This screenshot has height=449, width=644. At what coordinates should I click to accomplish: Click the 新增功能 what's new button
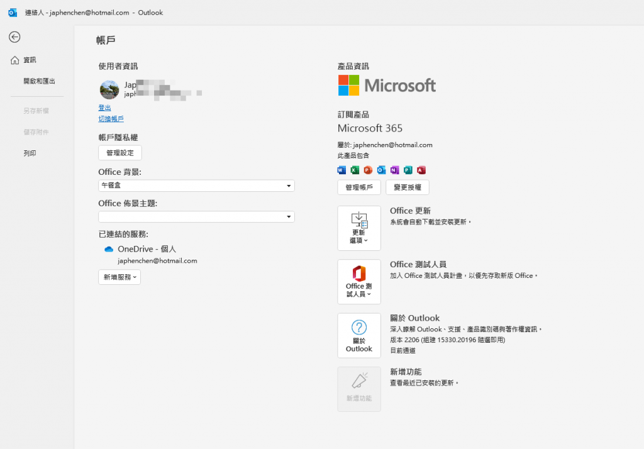(x=359, y=389)
